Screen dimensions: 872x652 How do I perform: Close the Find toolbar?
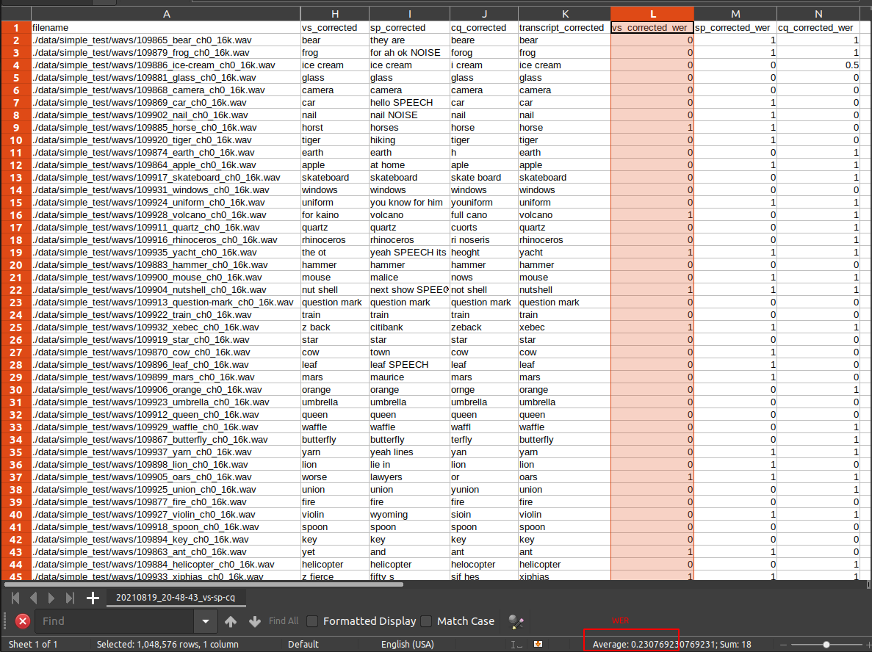pos(23,621)
